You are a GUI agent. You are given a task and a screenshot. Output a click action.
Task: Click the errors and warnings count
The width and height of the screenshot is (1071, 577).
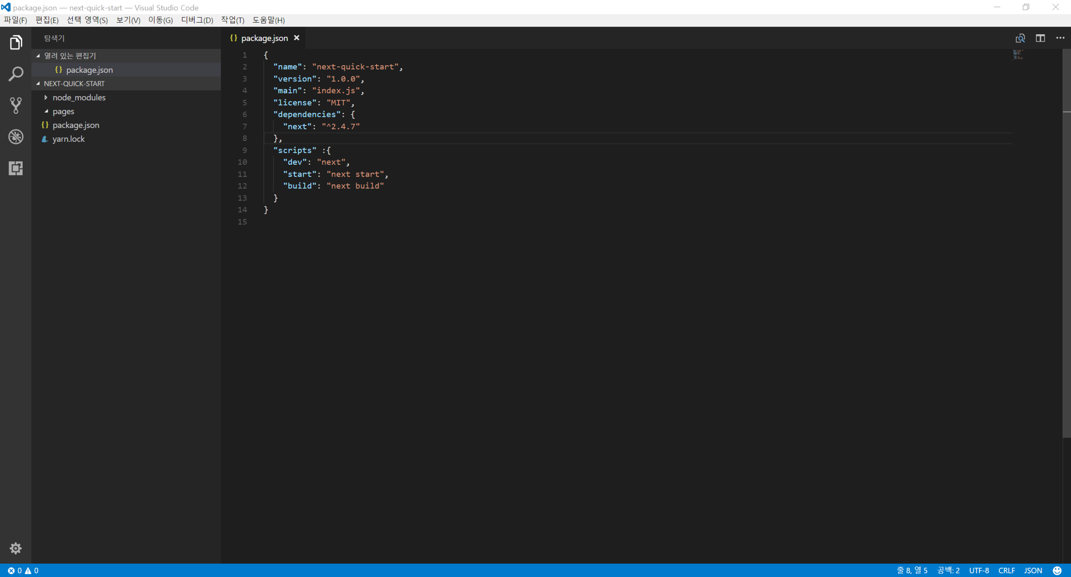pyautogui.click(x=23, y=571)
